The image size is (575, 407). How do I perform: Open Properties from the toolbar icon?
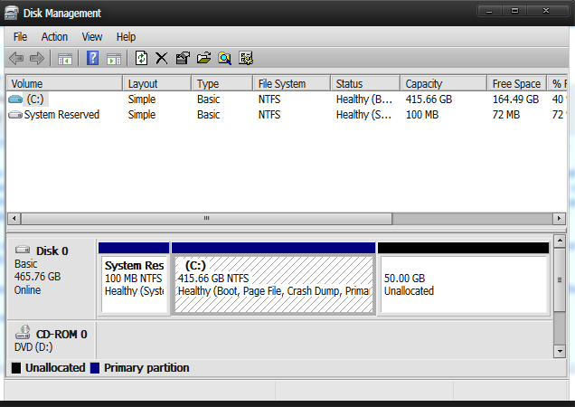click(x=183, y=58)
